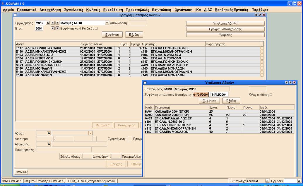Open the Προγραμματισμός Αδειών window system menu icon
The image size is (303, 186).
pos(16,15)
